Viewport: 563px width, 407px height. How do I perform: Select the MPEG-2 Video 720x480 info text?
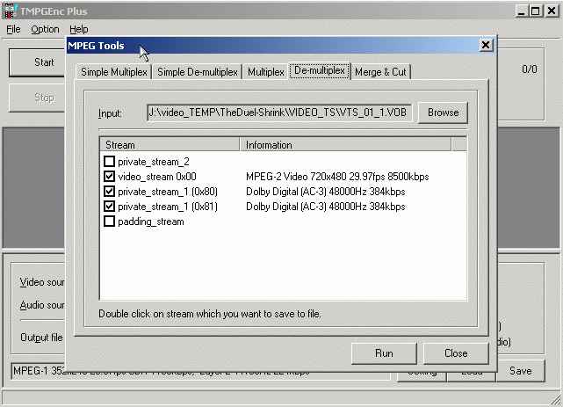[x=337, y=177]
